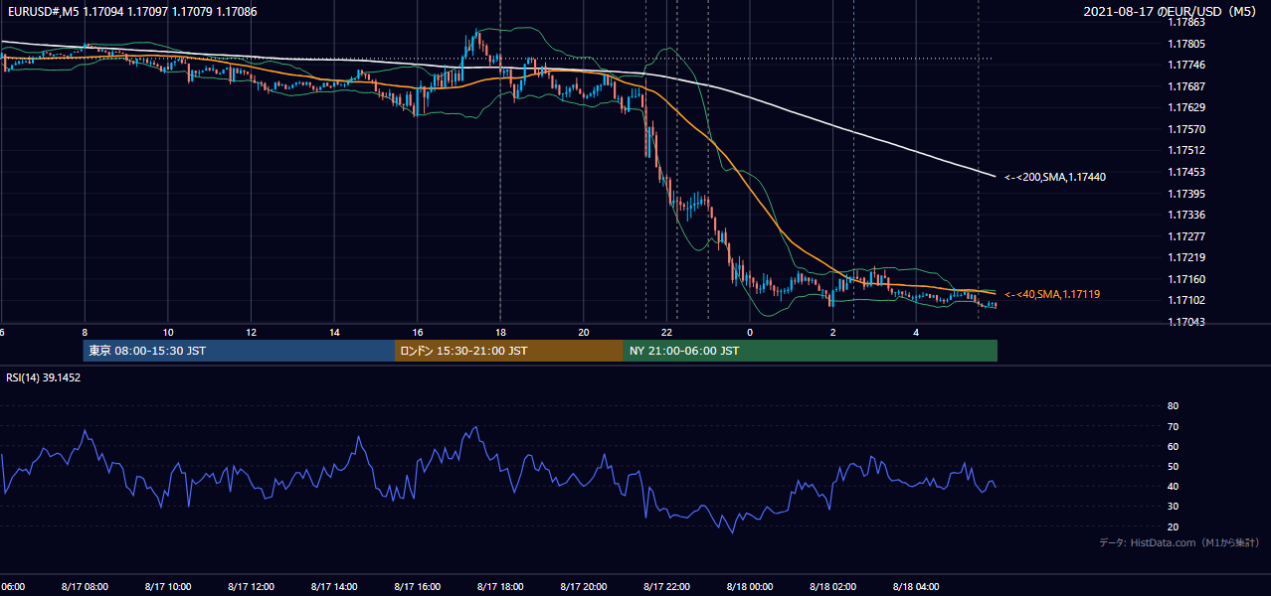Click the 40 SMA 1.17119 line label
Viewport: 1271px width, 596px height.
[1052, 294]
